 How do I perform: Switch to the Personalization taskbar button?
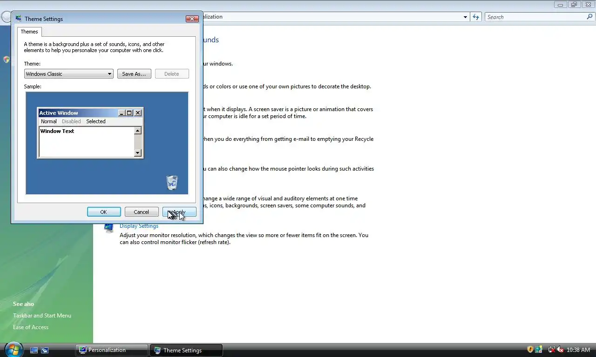(x=112, y=350)
